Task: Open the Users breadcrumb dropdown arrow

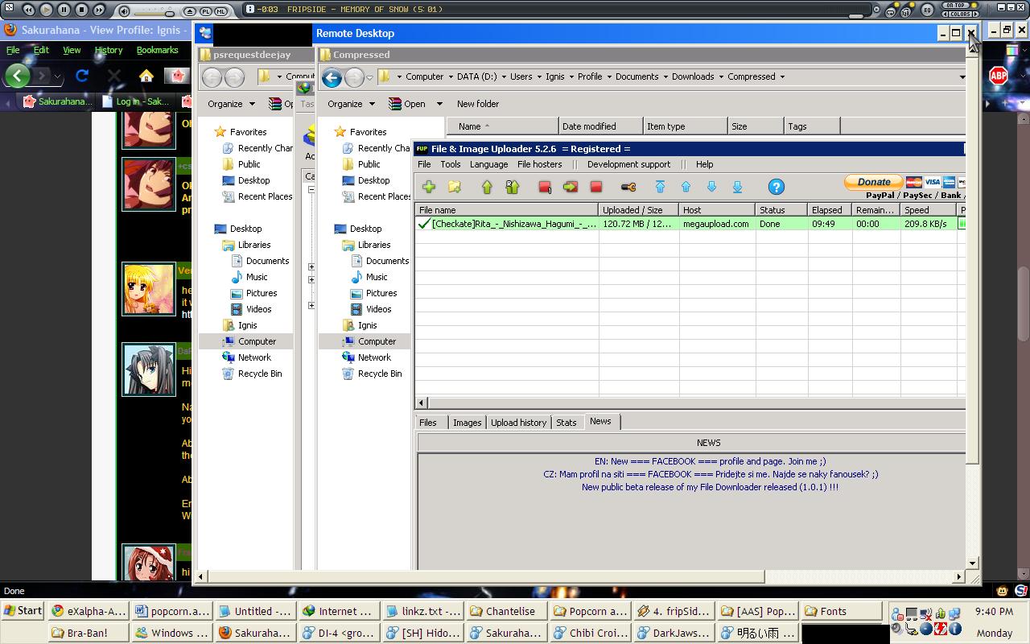Action: tap(538, 77)
